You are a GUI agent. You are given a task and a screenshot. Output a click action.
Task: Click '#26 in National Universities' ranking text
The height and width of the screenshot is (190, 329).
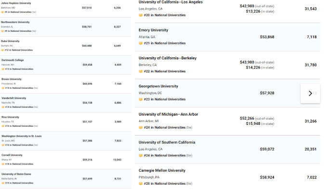click(x=165, y=184)
